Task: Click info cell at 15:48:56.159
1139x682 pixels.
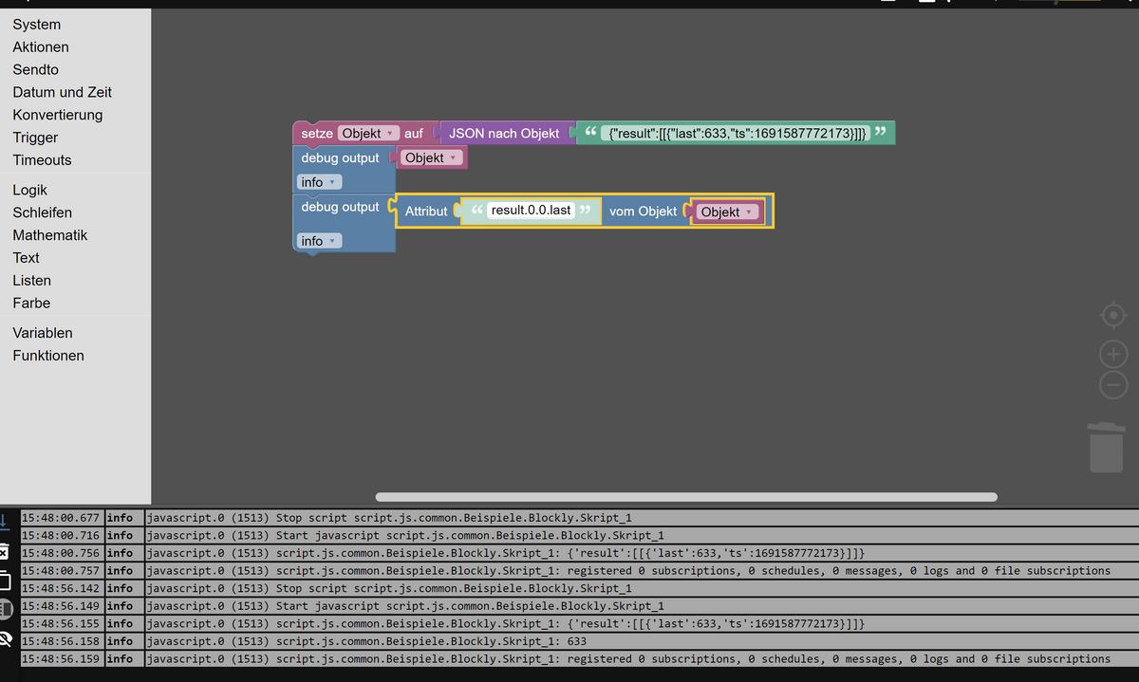Action: [122, 658]
